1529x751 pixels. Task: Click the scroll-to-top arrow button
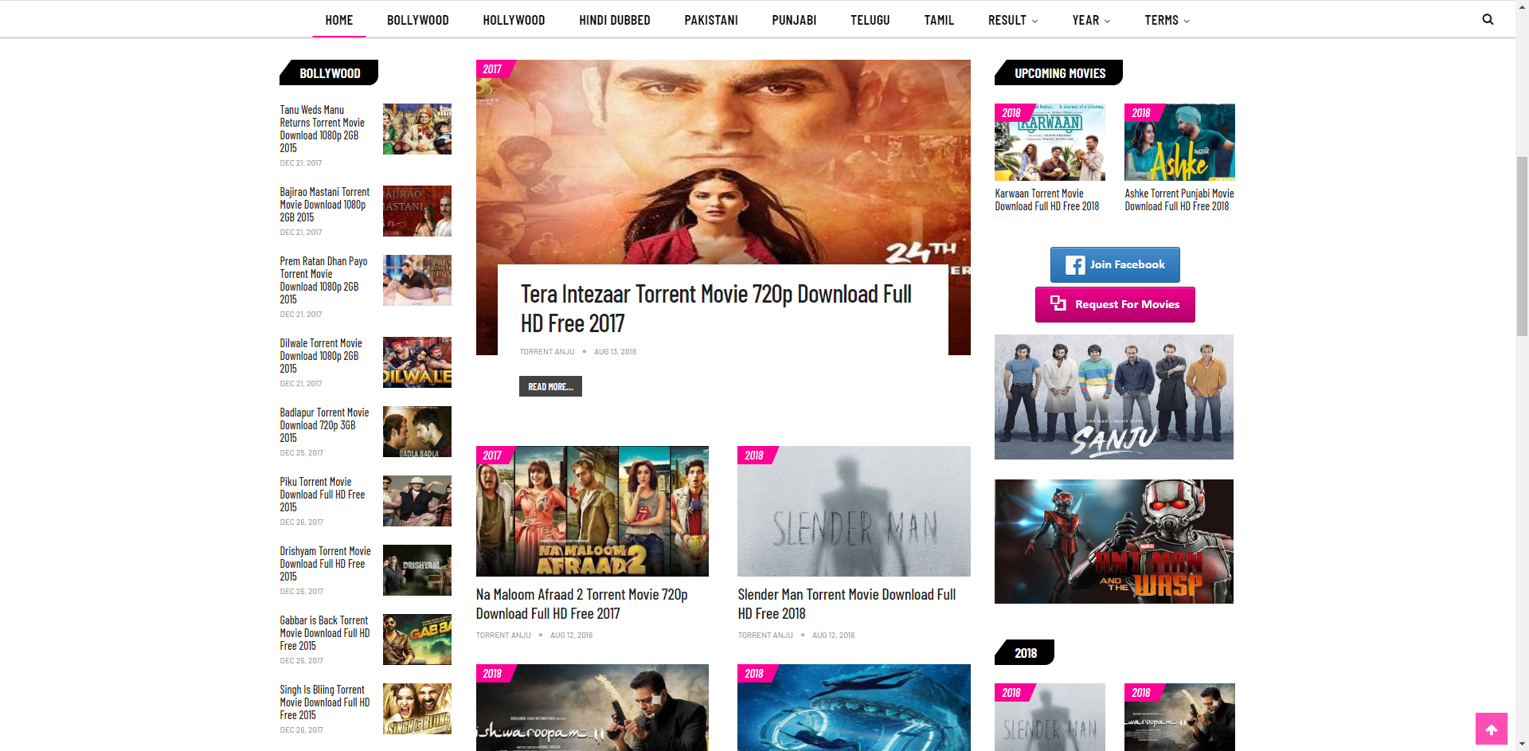1491,729
